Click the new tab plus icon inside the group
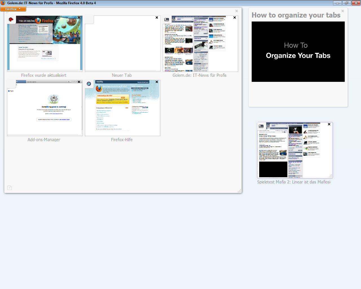The image size is (361, 289). [x=9, y=188]
